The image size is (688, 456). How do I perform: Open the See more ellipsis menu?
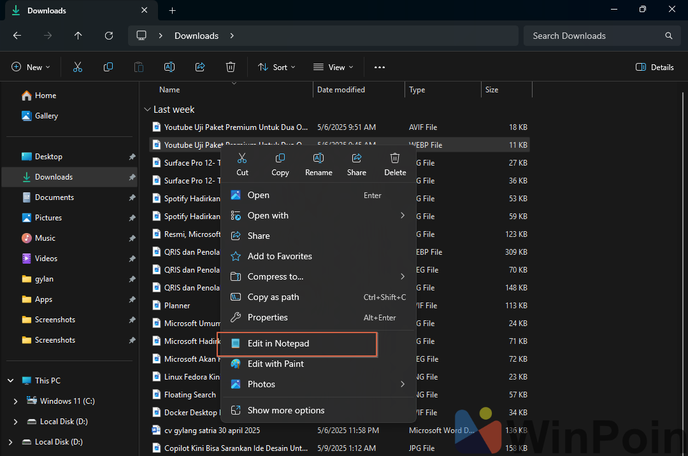point(380,67)
